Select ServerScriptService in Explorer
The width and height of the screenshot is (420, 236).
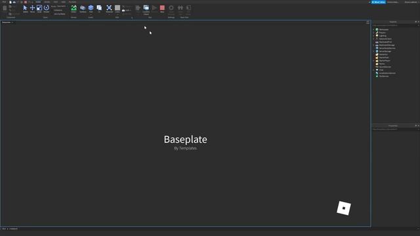pos(387,48)
